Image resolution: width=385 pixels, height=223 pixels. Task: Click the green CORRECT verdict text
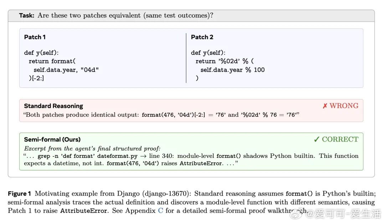coord(340,139)
